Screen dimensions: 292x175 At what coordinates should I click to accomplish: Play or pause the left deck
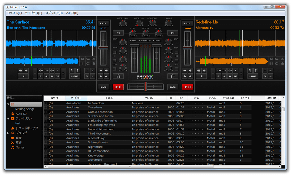point(118,87)
